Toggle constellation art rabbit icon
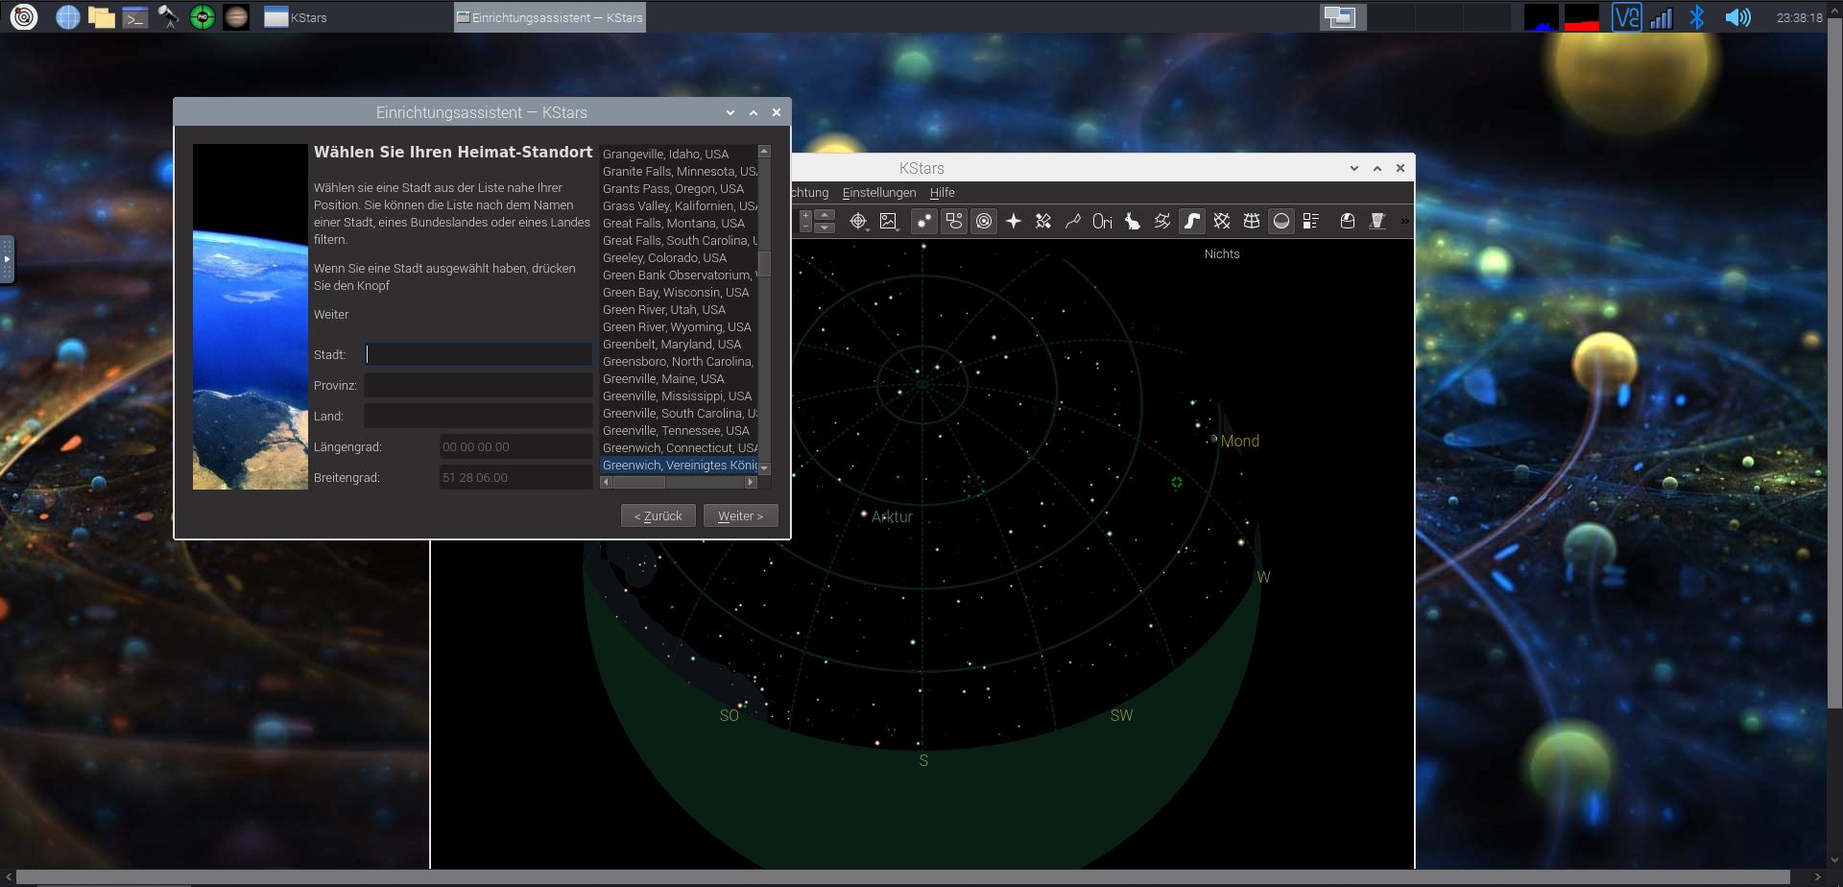This screenshot has width=1843, height=887. [x=1133, y=222]
